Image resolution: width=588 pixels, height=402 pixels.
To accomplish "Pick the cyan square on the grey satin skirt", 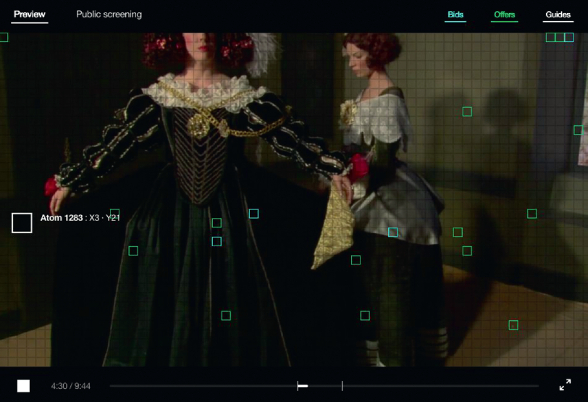I will click(393, 233).
